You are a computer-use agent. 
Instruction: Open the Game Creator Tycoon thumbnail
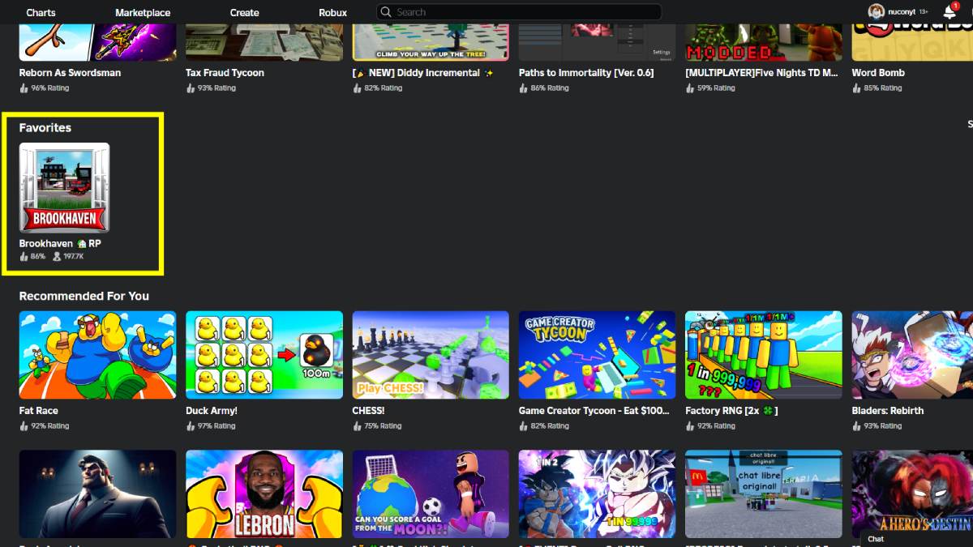pos(597,355)
